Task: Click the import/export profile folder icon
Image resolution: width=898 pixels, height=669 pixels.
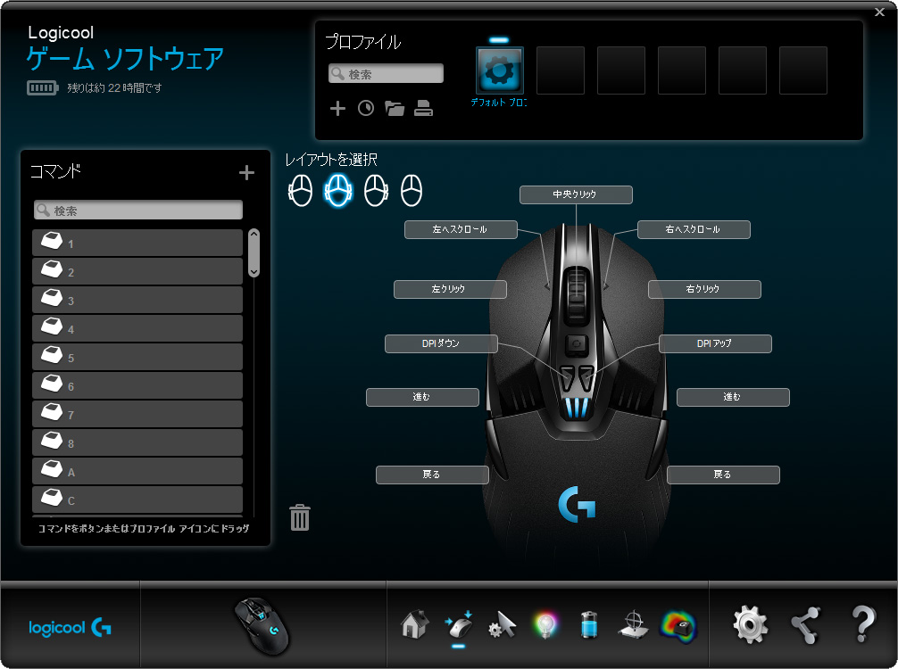Action: click(395, 108)
